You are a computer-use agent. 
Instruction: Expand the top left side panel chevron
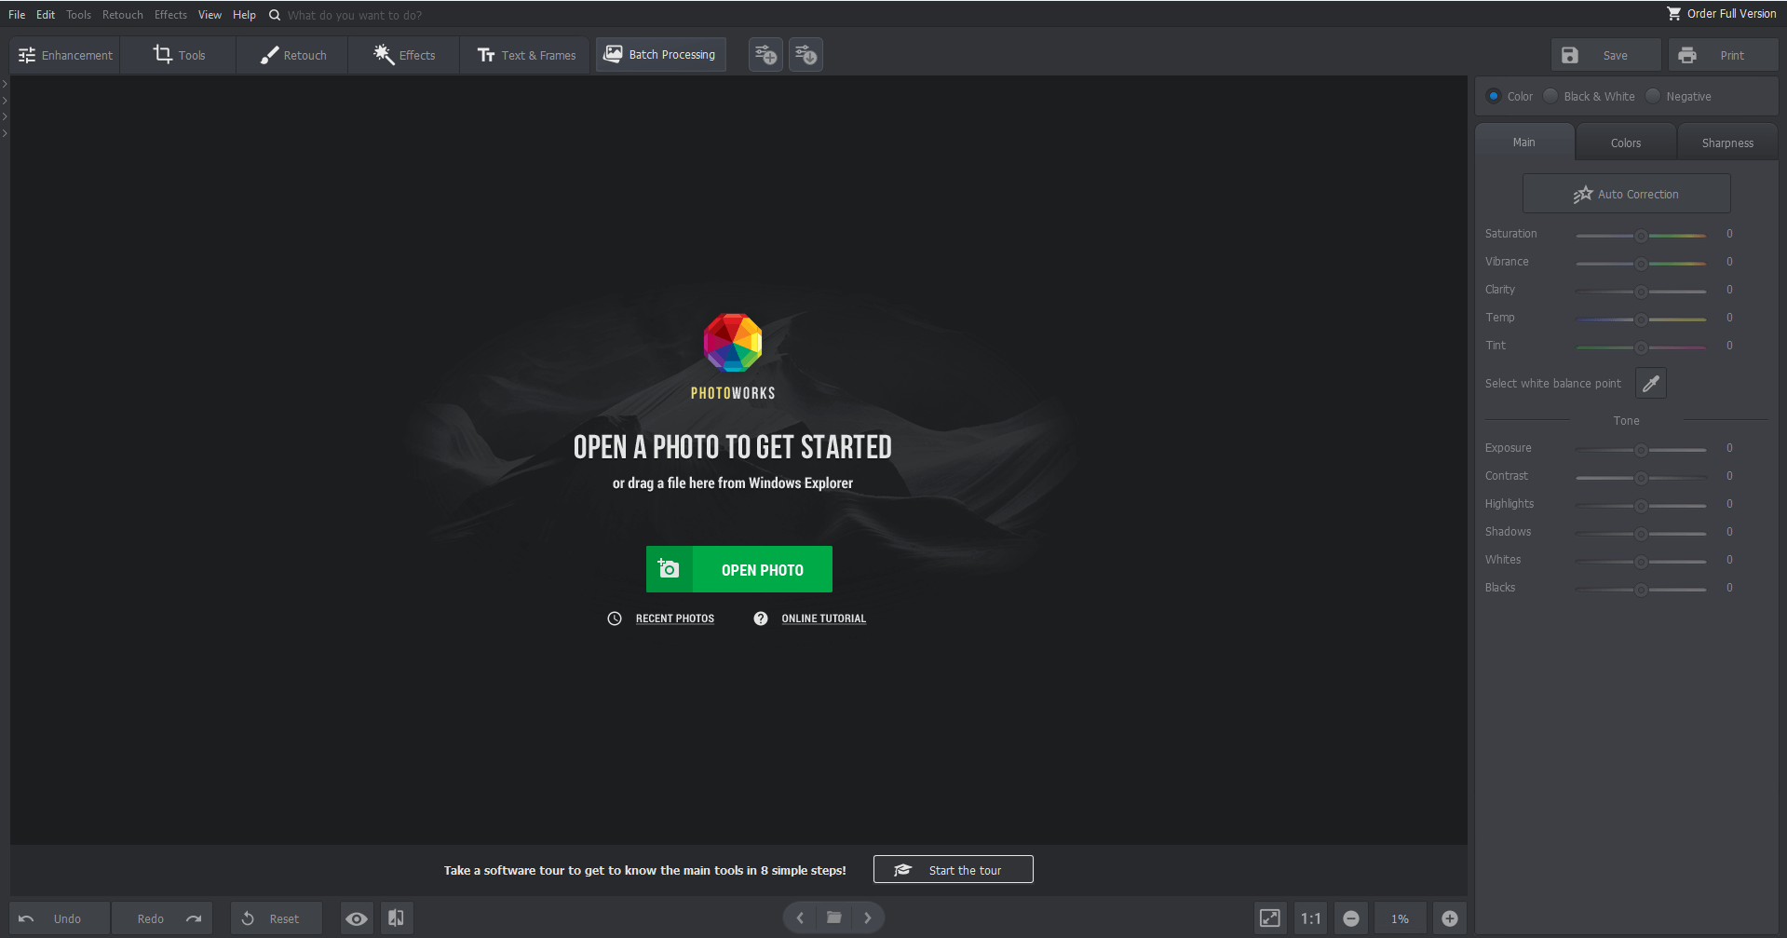click(x=5, y=84)
